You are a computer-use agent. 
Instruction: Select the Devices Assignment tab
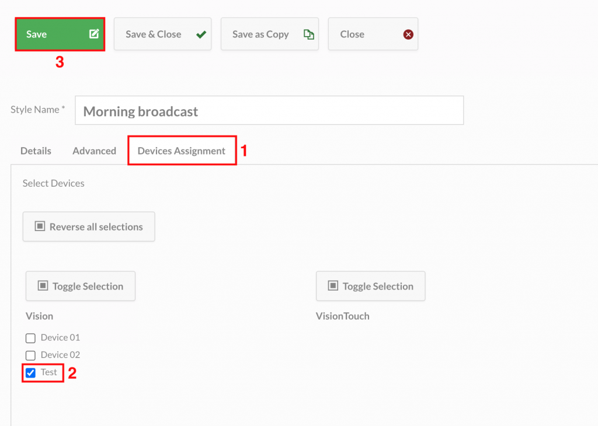click(x=182, y=151)
